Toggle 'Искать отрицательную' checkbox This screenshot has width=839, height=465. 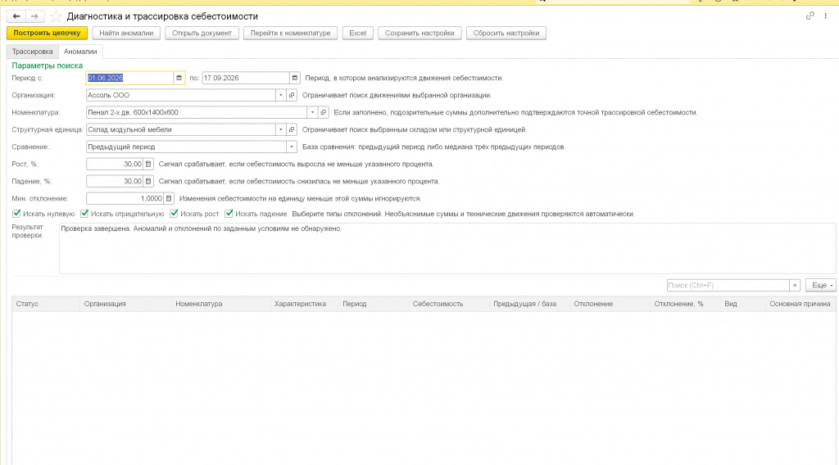(84, 214)
